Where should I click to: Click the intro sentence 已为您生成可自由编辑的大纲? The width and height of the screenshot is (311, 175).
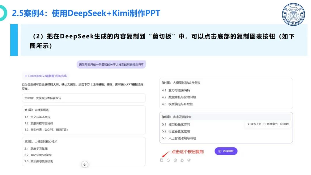click(x=83, y=87)
